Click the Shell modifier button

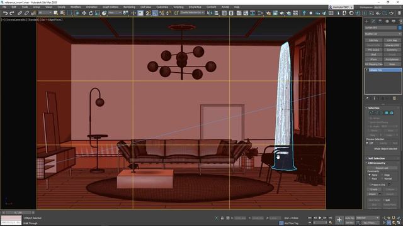tap(373, 55)
